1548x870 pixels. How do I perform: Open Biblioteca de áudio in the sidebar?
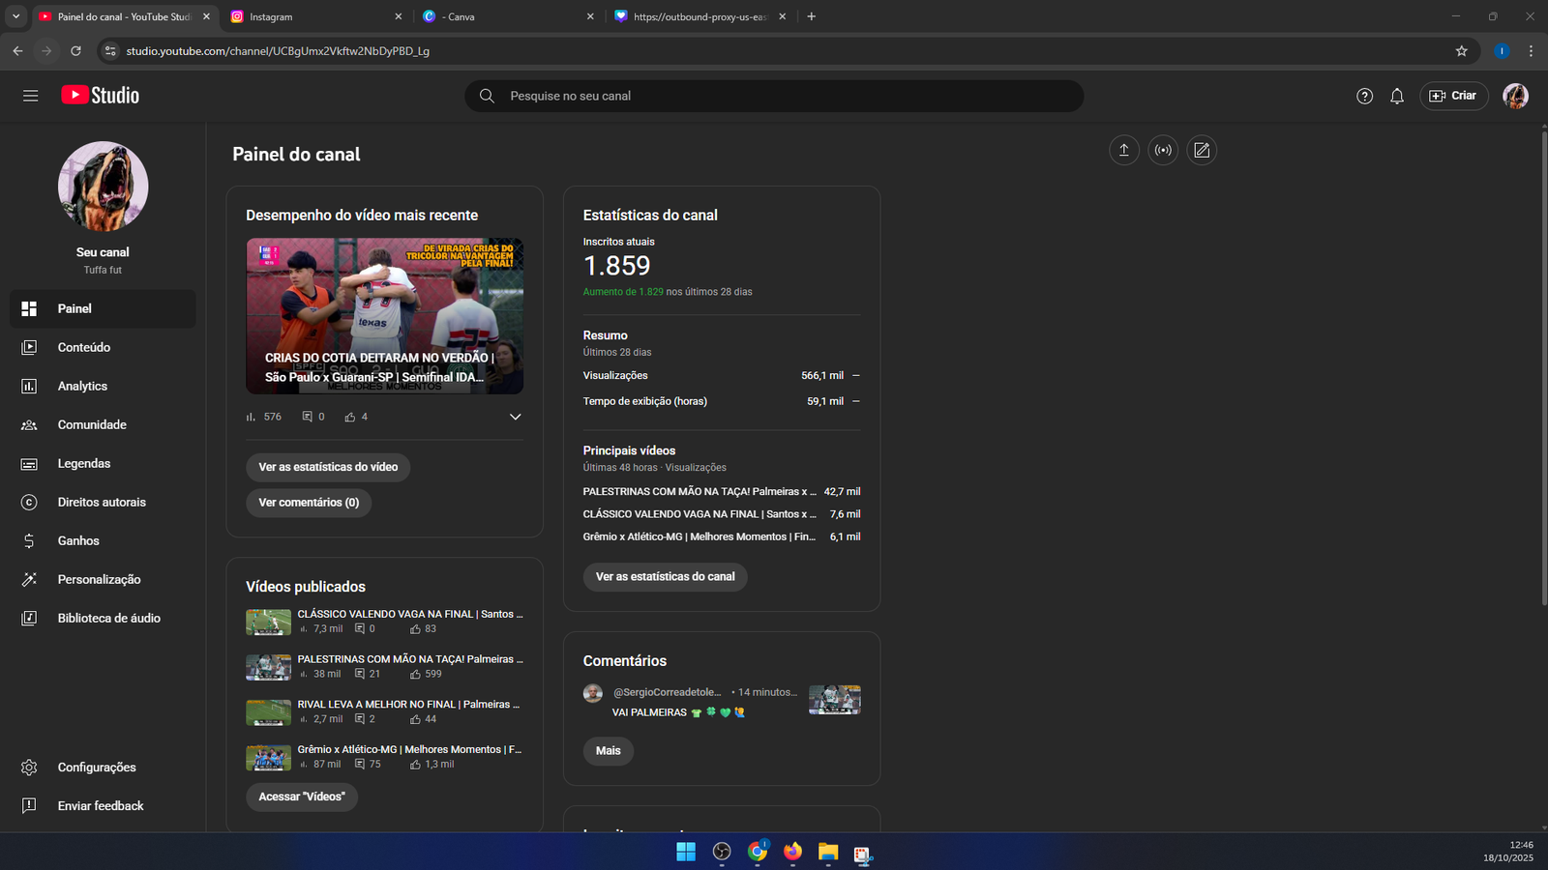click(x=108, y=618)
